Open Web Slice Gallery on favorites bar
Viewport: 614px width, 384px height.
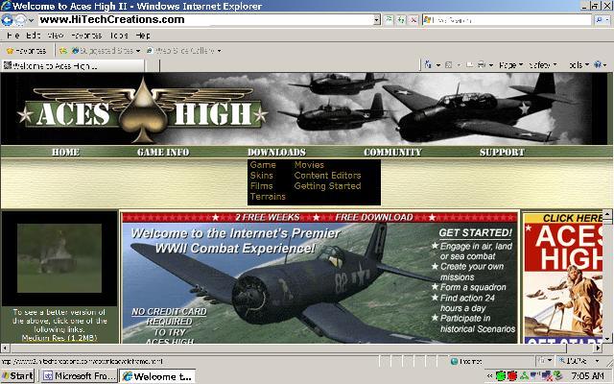(183, 51)
